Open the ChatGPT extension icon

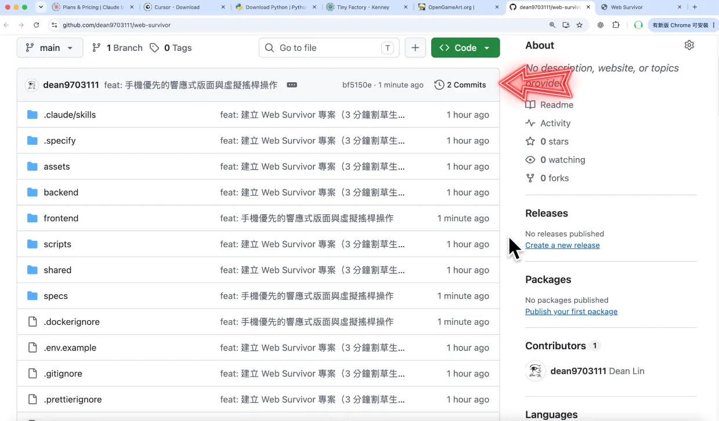[601, 25]
